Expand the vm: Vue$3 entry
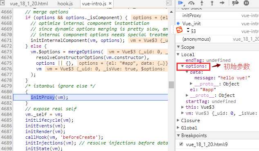 (183, 113)
